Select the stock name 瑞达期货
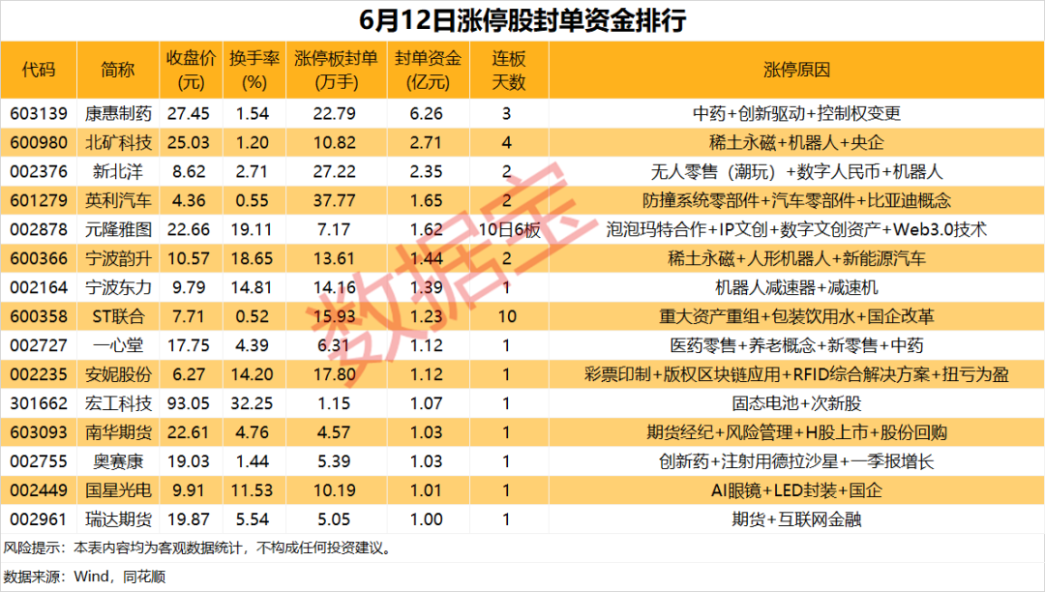The width and height of the screenshot is (1045, 592). (x=118, y=518)
